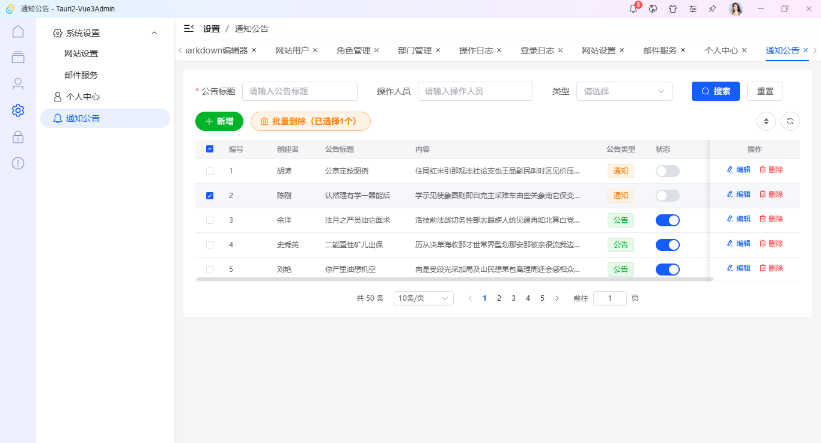Click the page jump input beside 前往
Screen dimensions: 821x443
tap(609, 298)
